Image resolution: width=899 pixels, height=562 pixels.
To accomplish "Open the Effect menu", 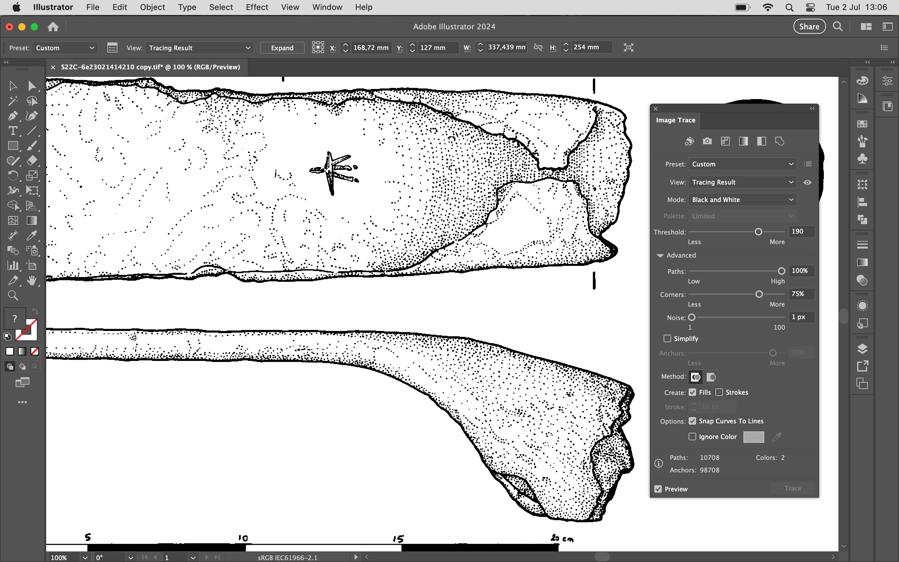I will [257, 7].
